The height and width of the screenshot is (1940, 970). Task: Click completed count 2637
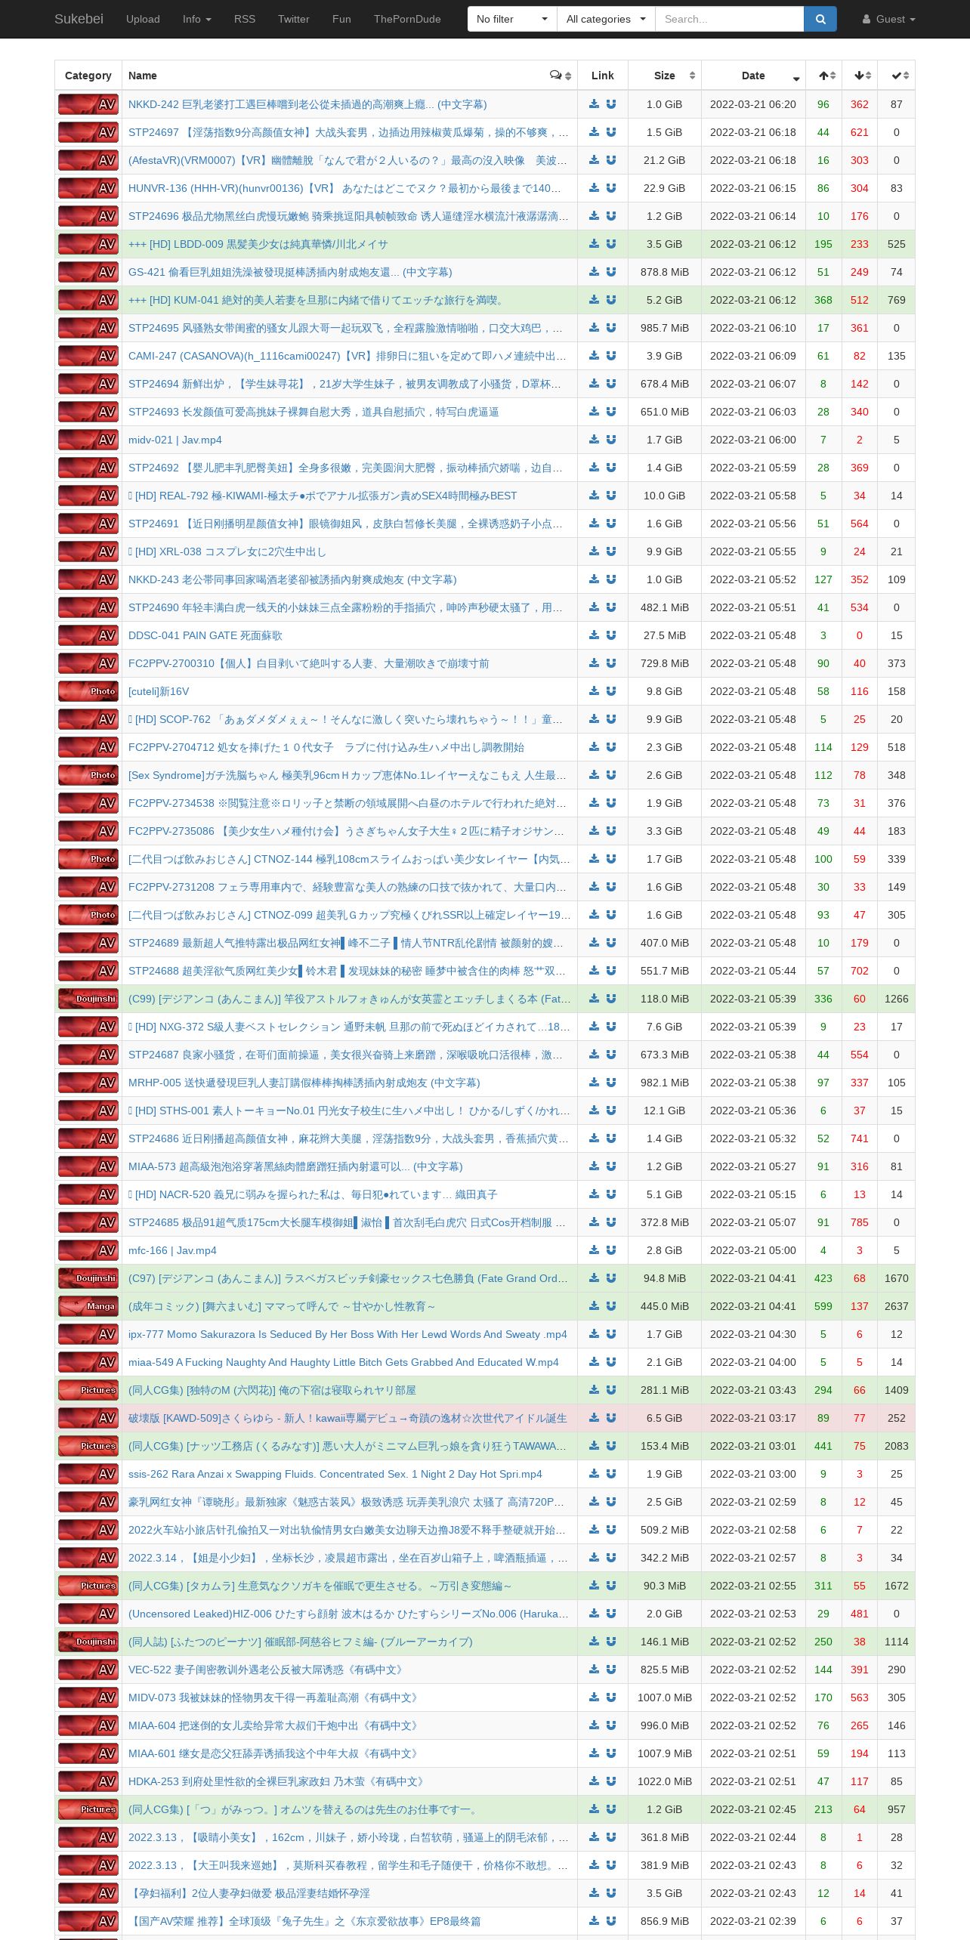tap(897, 1306)
